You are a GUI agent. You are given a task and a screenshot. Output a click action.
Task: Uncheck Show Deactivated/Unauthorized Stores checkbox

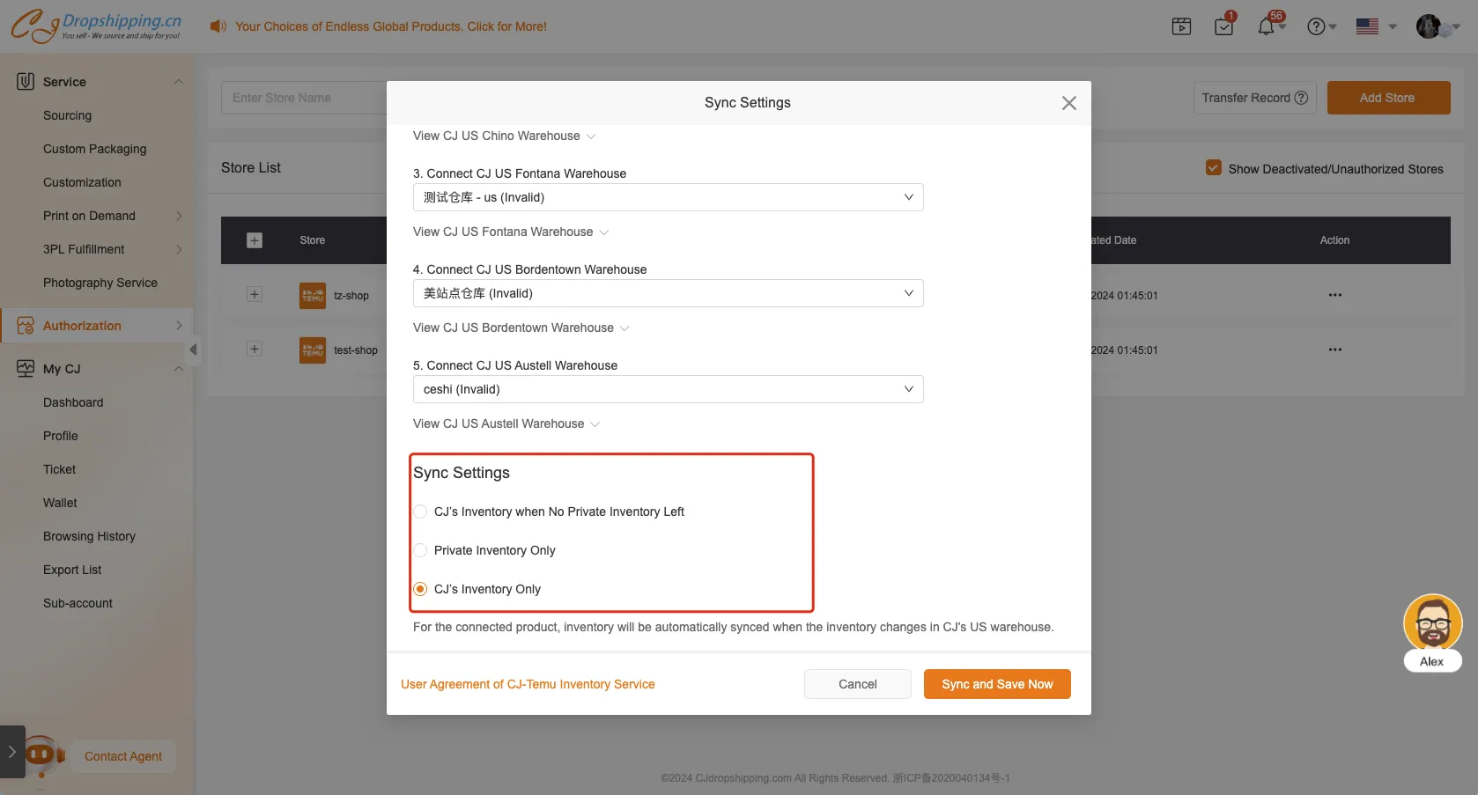pyautogui.click(x=1214, y=168)
